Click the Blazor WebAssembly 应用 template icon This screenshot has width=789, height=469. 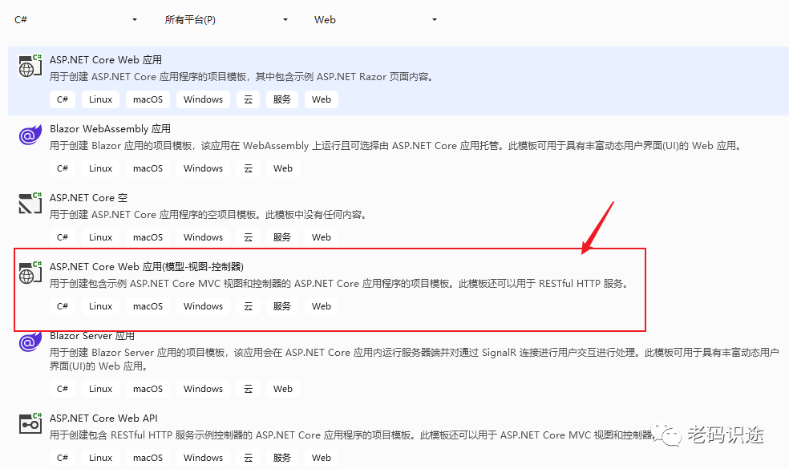30,135
